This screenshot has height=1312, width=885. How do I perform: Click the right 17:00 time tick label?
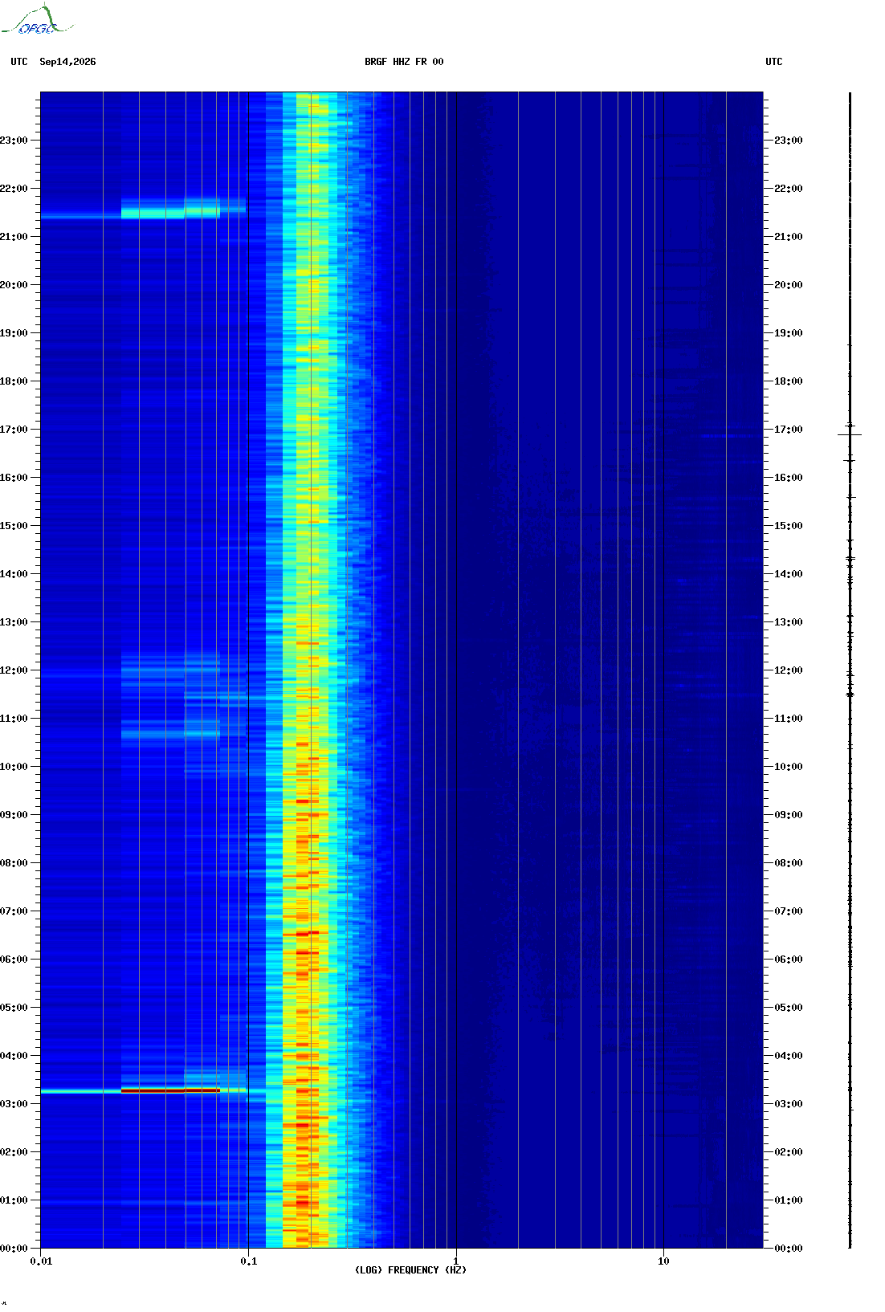coord(788,430)
